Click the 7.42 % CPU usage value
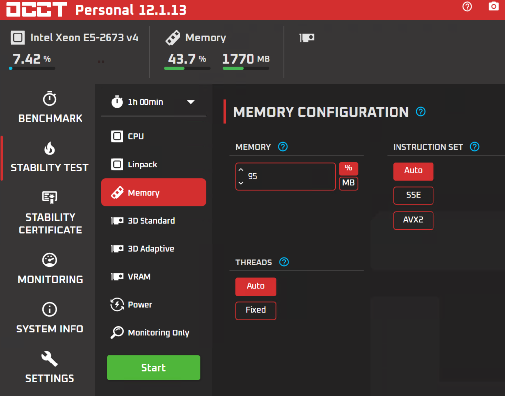Image resolution: width=505 pixels, height=396 pixels. (x=32, y=59)
